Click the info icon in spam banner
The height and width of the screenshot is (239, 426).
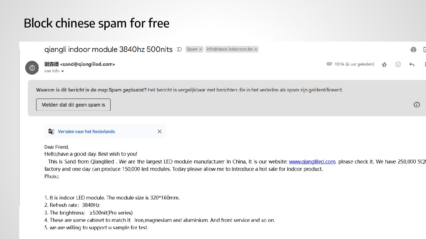point(417,104)
